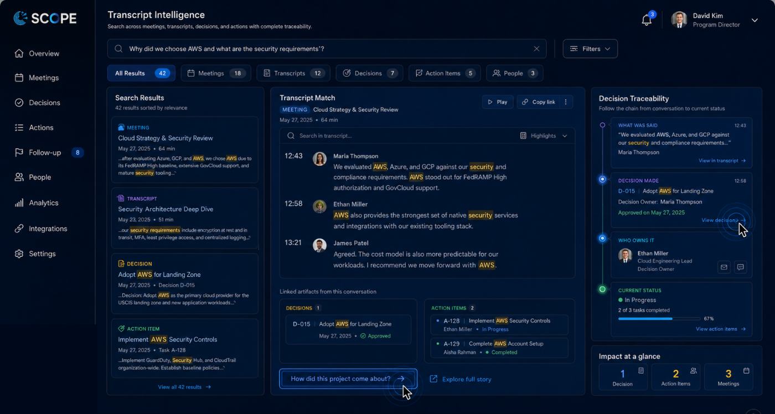Viewport: 775px width, 414px height.
Task: Click David Kim's profile photo
Action: tap(679, 20)
